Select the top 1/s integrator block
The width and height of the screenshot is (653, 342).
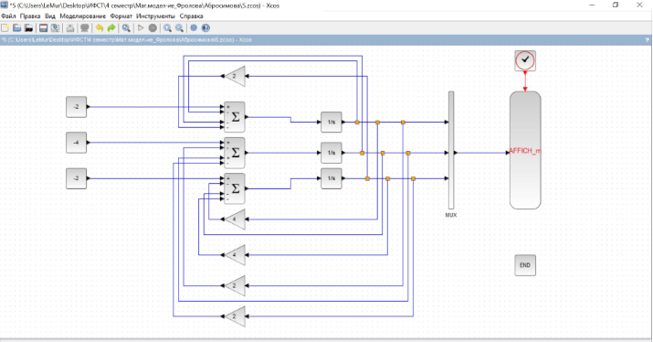click(332, 123)
